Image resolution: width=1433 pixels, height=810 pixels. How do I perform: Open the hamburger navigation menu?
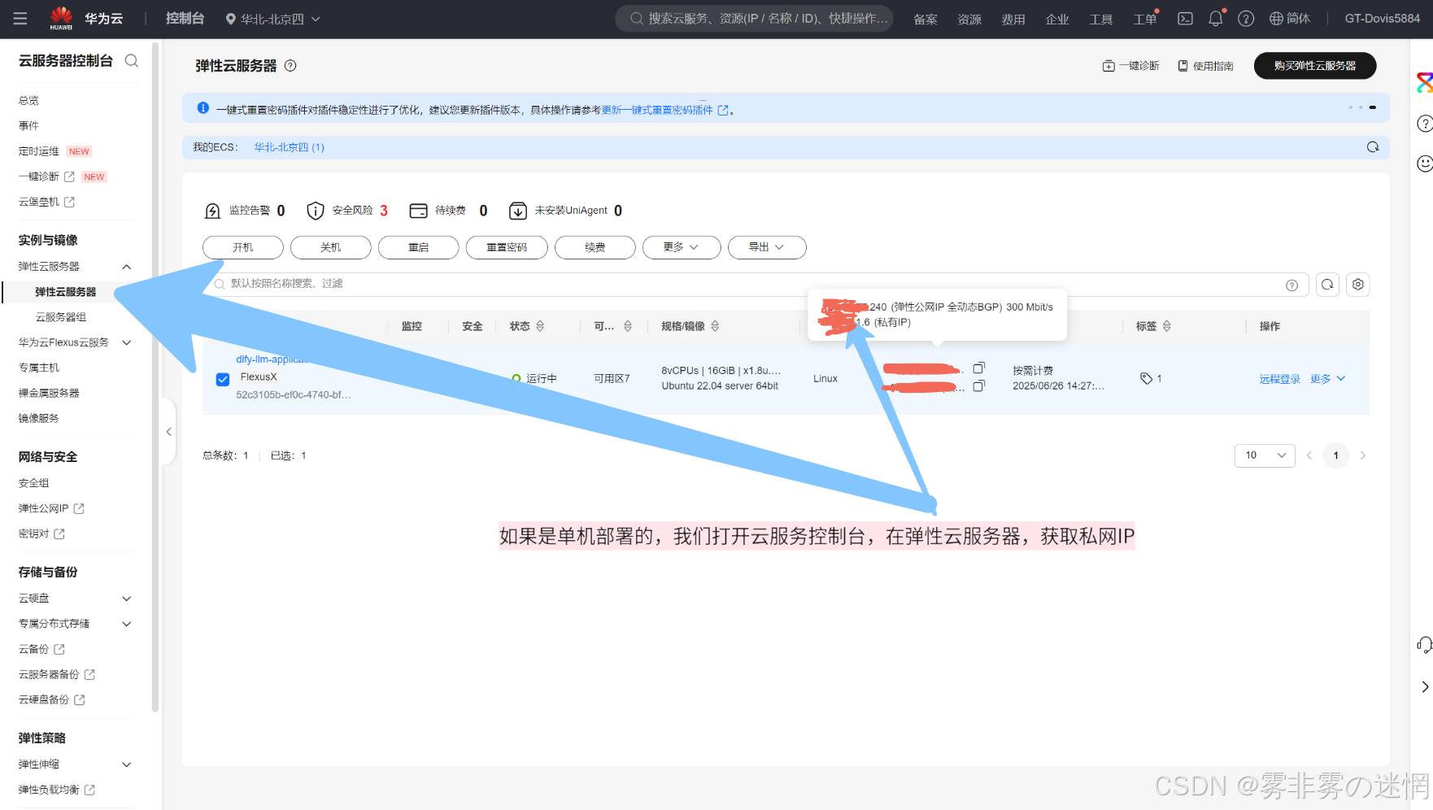click(20, 18)
